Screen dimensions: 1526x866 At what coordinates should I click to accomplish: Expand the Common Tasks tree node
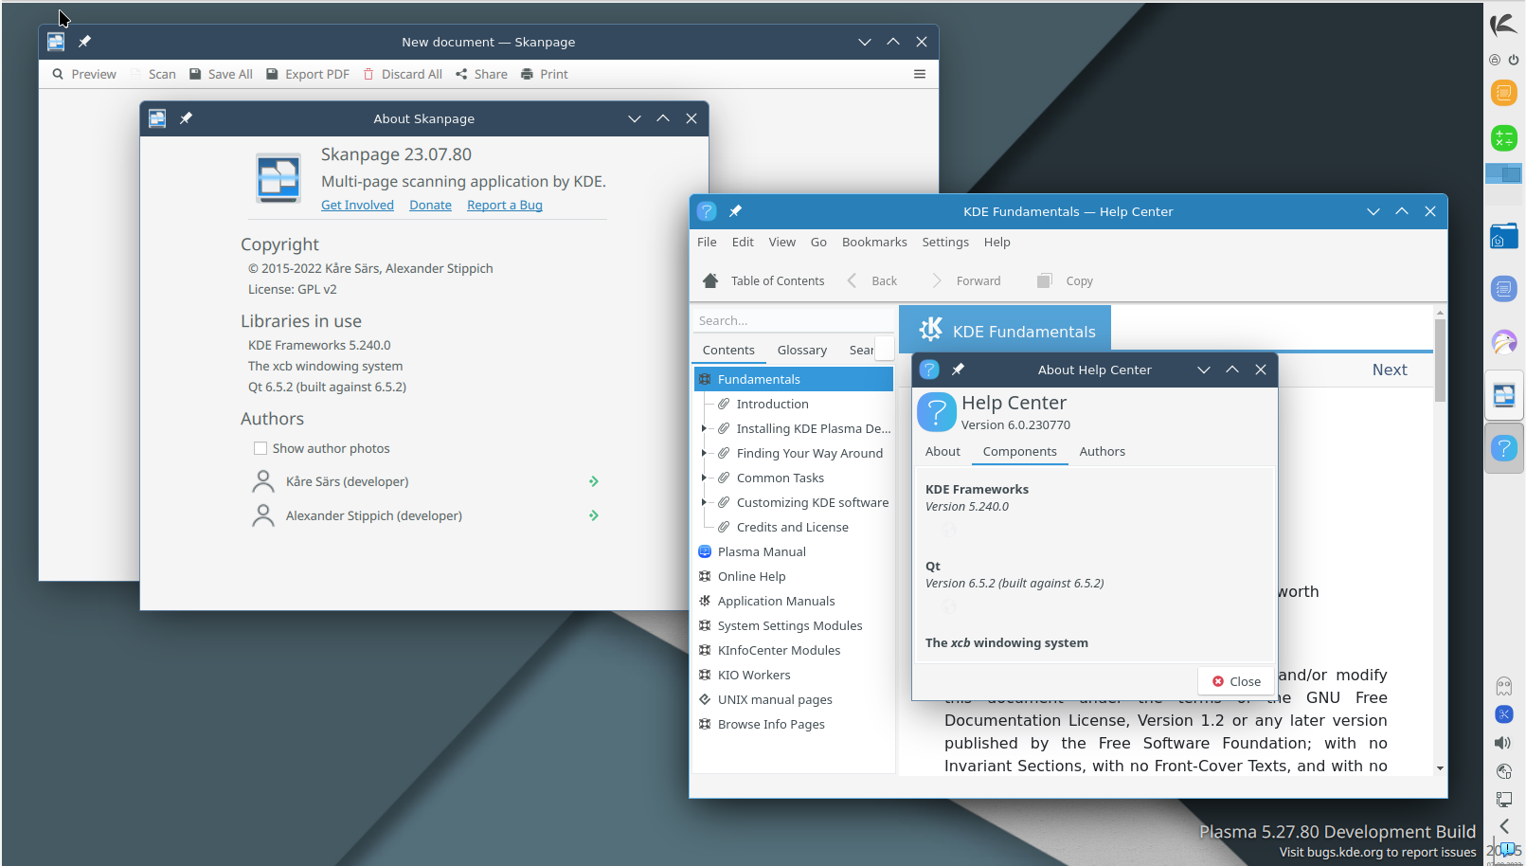(x=703, y=478)
